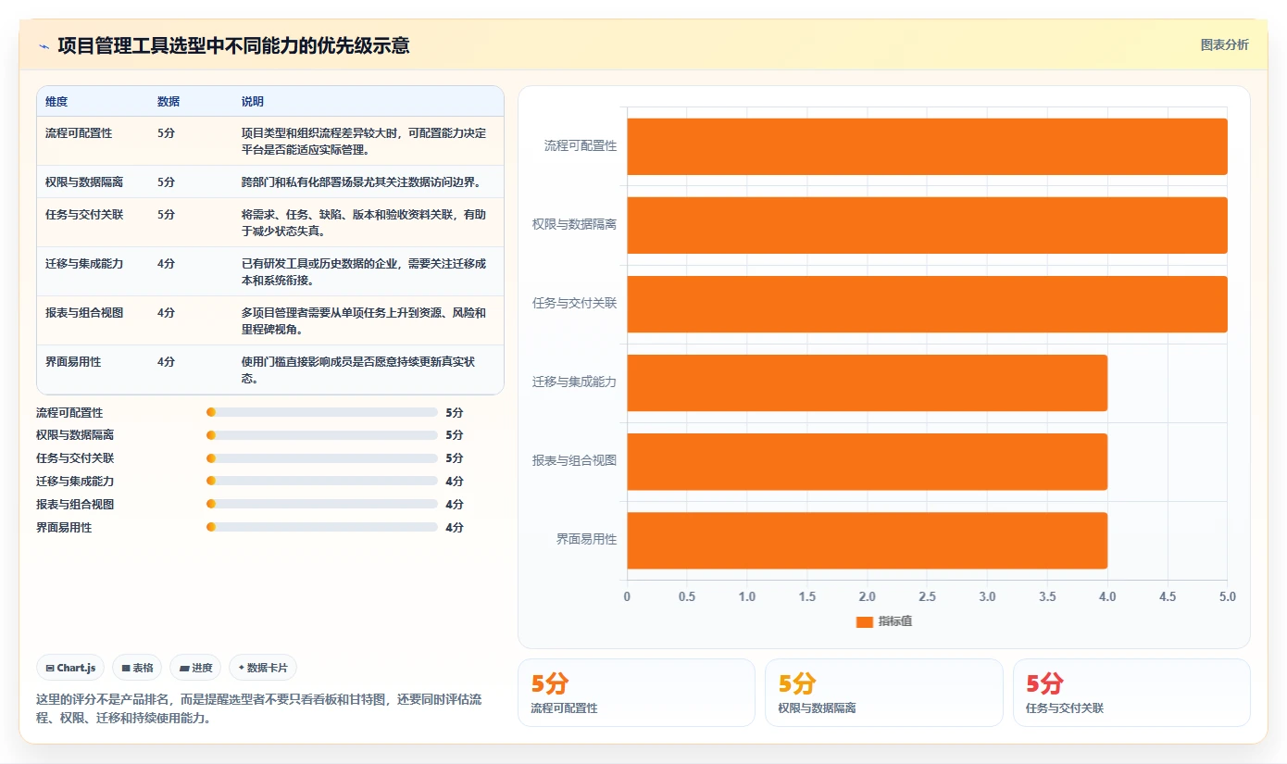This screenshot has height=764, width=1287.
Task: Open the 流程可配置性 5分 data card
Action: pyautogui.click(x=636, y=693)
